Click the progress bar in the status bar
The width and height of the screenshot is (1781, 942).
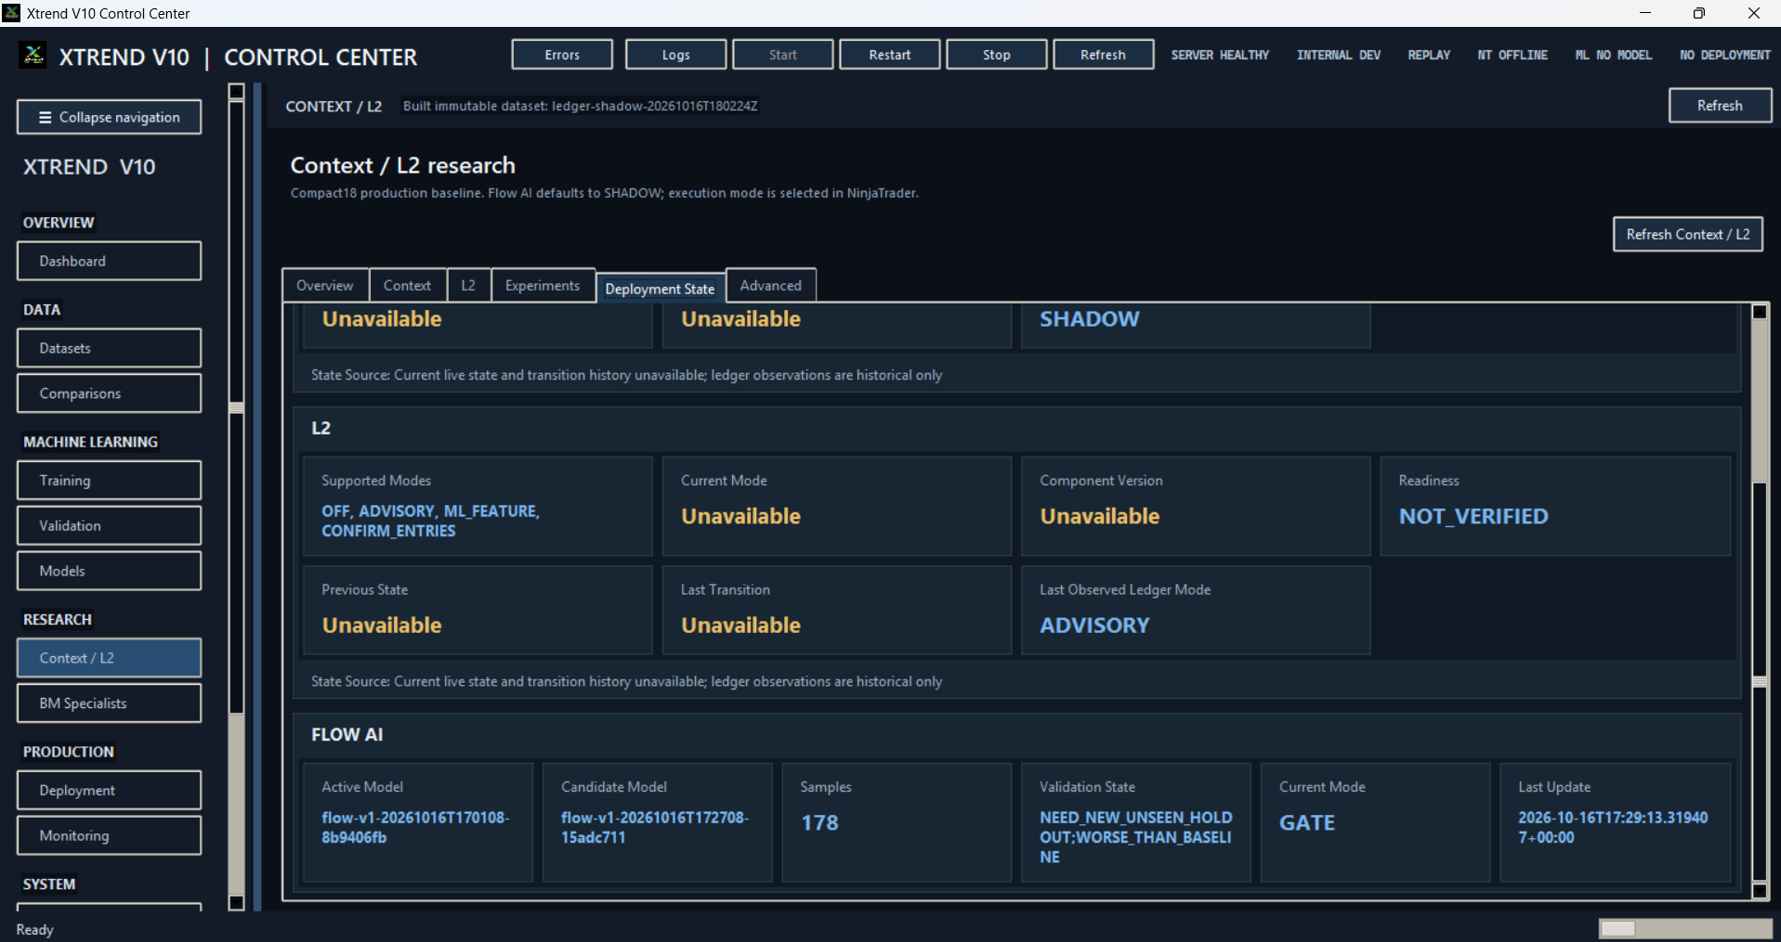(x=1684, y=929)
